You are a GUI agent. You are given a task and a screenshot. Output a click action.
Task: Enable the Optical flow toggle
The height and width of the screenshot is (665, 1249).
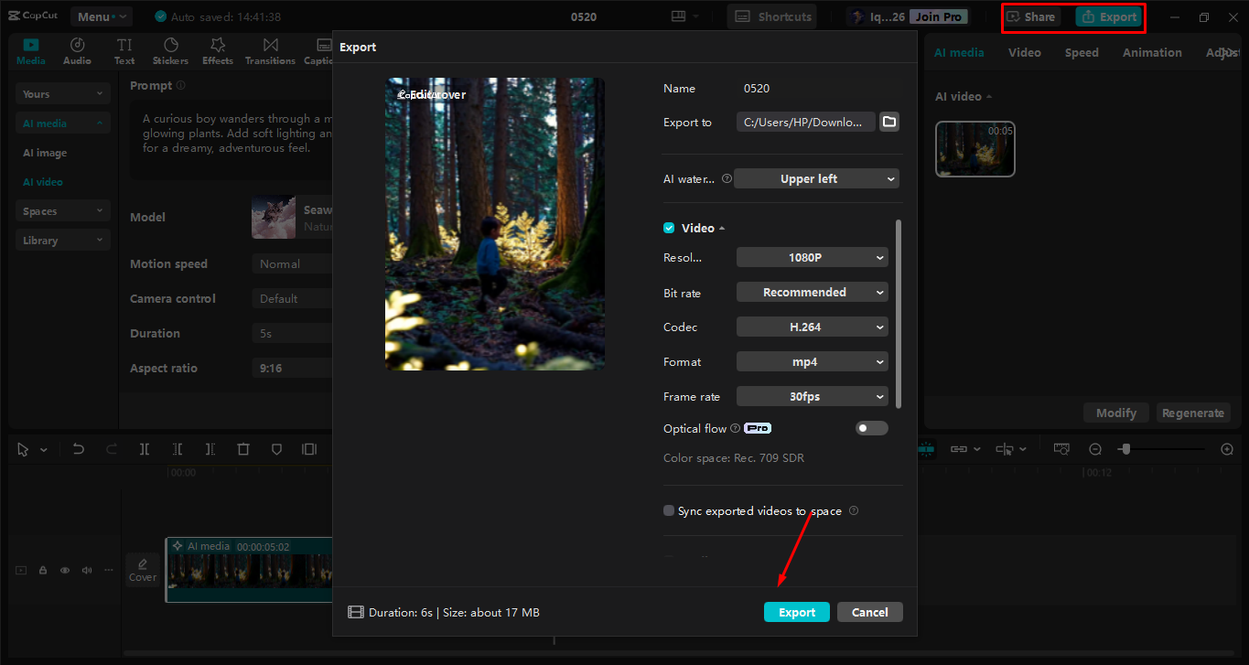coord(871,427)
